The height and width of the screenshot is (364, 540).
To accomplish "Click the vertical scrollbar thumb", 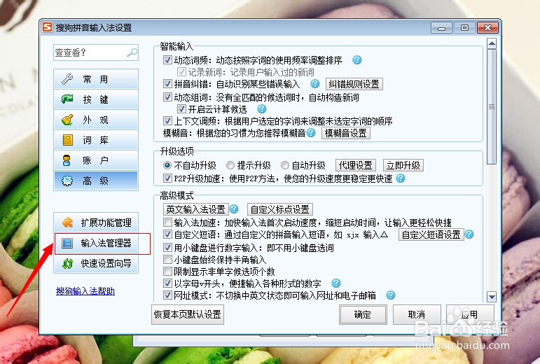I will (x=492, y=106).
